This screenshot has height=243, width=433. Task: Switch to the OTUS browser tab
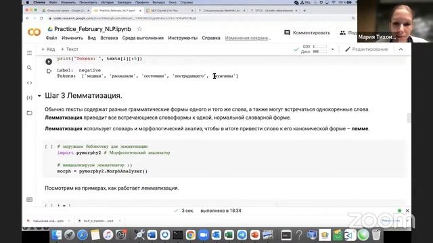[274, 11]
